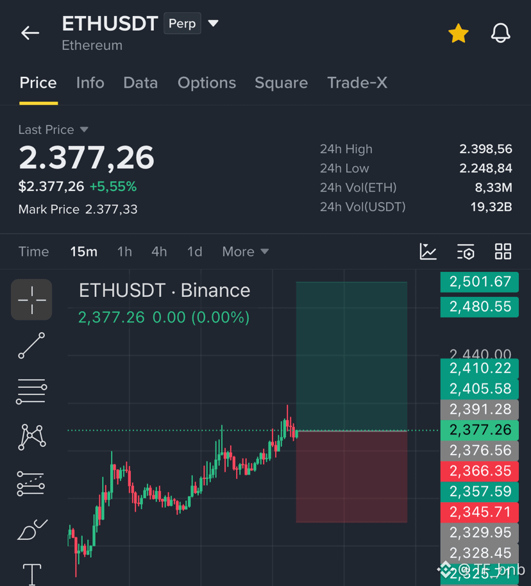
Task: Click the Perp contract badge
Action: click(182, 23)
